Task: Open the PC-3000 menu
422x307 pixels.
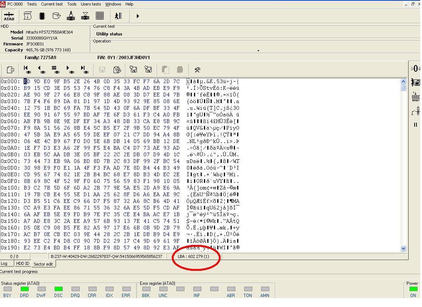Action: (15, 4)
